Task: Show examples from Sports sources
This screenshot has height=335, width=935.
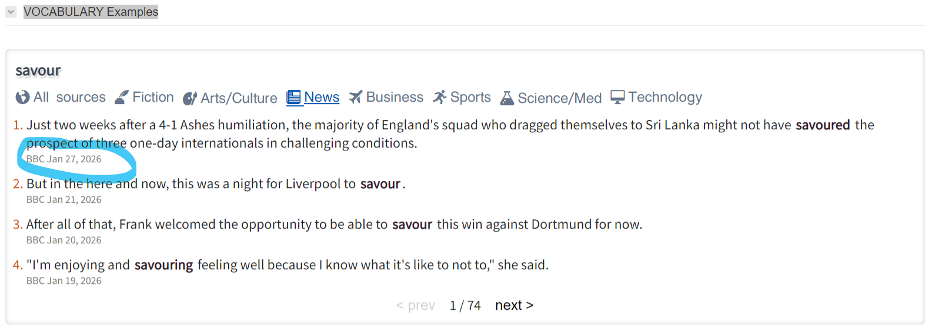Action: [x=470, y=97]
